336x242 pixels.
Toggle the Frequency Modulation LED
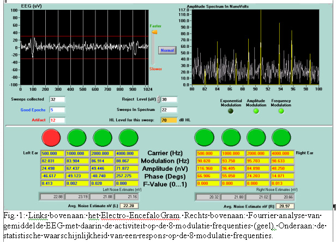click(x=282, y=110)
